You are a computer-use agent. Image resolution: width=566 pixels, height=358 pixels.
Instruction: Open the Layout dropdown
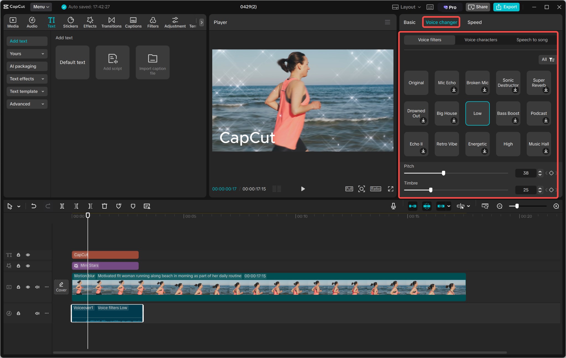(x=407, y=7)
